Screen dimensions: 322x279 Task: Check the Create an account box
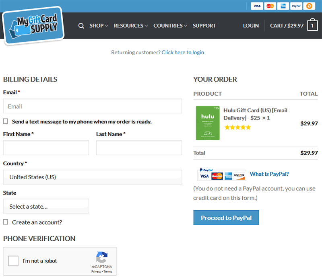(x=6, y=222)
